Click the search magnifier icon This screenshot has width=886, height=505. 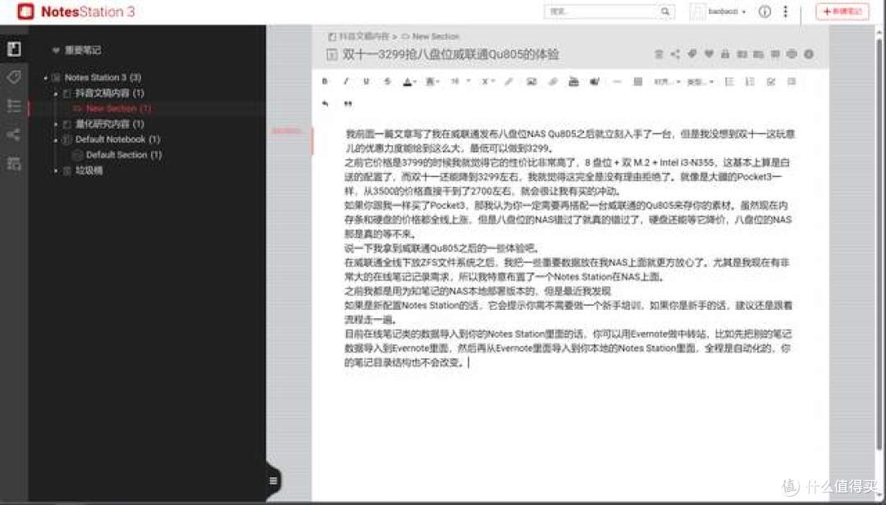665,11
